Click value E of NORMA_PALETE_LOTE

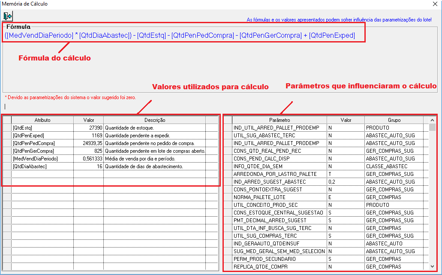click(330, 197)
